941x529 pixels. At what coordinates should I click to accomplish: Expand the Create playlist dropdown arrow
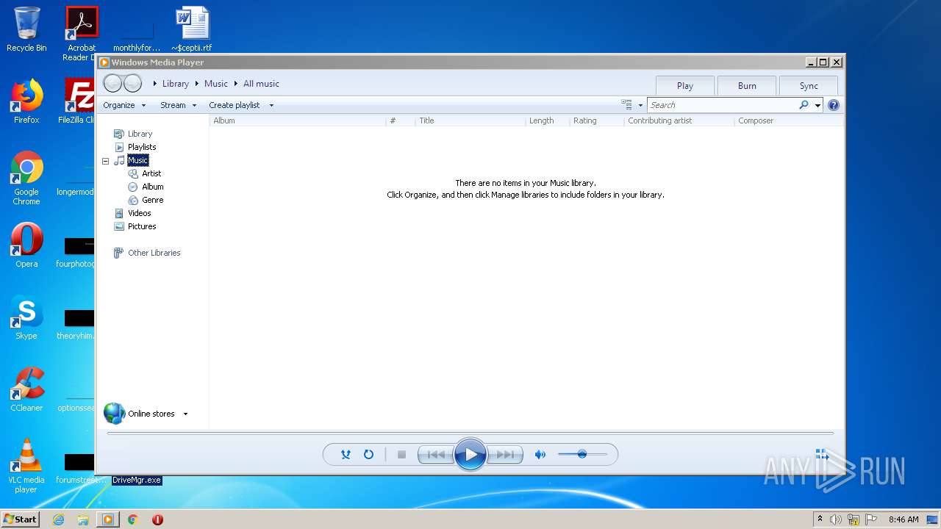click(271, 105)
